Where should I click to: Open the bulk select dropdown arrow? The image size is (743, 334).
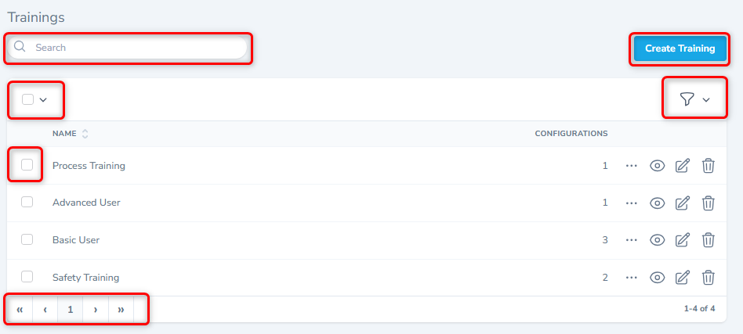coord(43,99)
